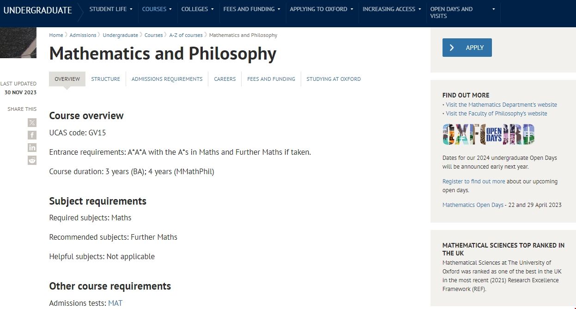Expand the INCREASING ACCESS dropdown
This screenshot has height=309, width=576.
(392, 9)
